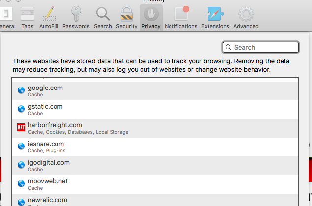Click the globe icon beside google.com

point(21,90)
